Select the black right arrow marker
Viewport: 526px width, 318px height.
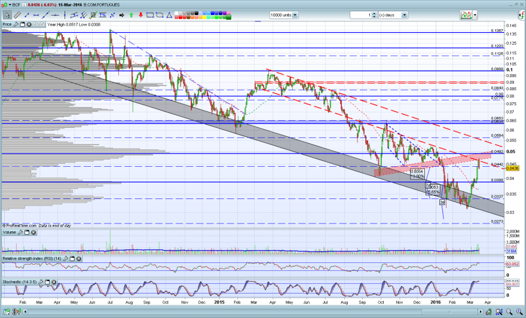pyautogui.click(x=121, y=15)
